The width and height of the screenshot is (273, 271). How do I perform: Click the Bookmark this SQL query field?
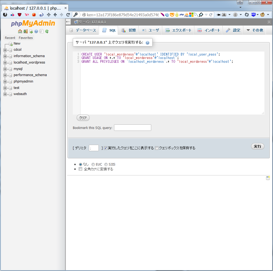(132, 128)
